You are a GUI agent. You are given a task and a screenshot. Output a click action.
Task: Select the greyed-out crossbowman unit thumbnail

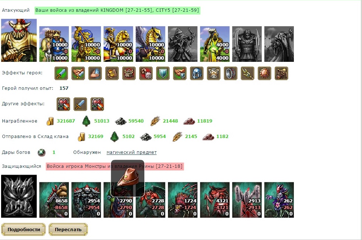point(183,44)
